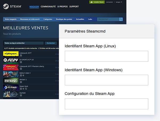Open Baldur's Gate 3 thumbnail

pos(11,74)
